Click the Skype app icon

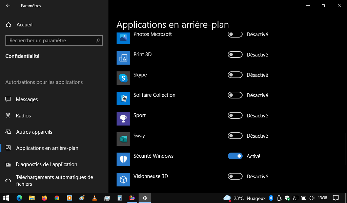click(123, 78)
